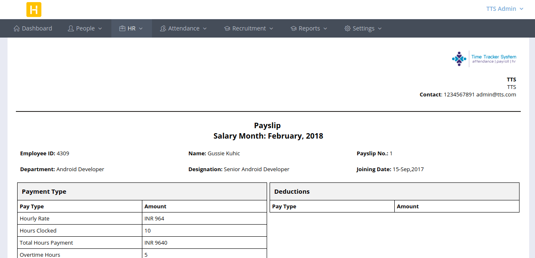Click the admin@tts.com email link
Viewport: 535px width, 258px height.
[x=496, y=94]
